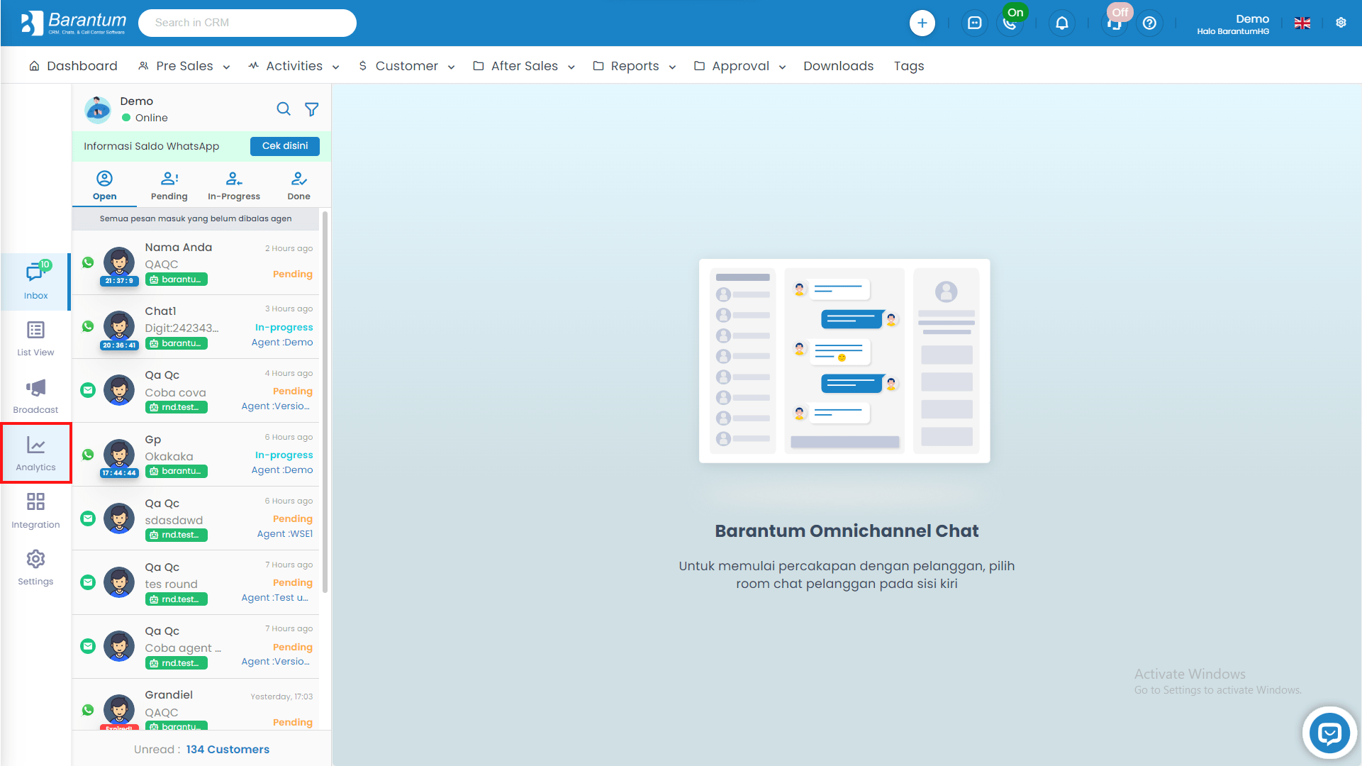Click the Search in CRM field
The image size is (1362, 766).
click(x=247, y=23)
